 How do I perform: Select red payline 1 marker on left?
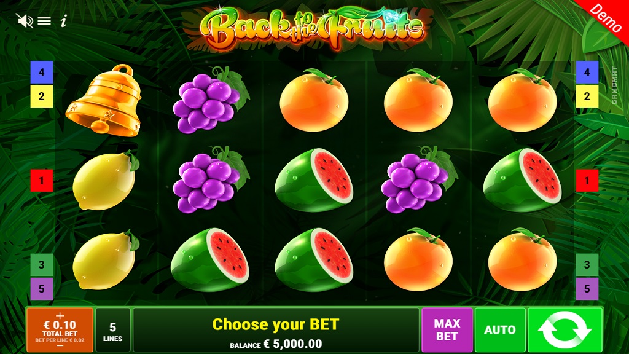(x=42, y=181)
